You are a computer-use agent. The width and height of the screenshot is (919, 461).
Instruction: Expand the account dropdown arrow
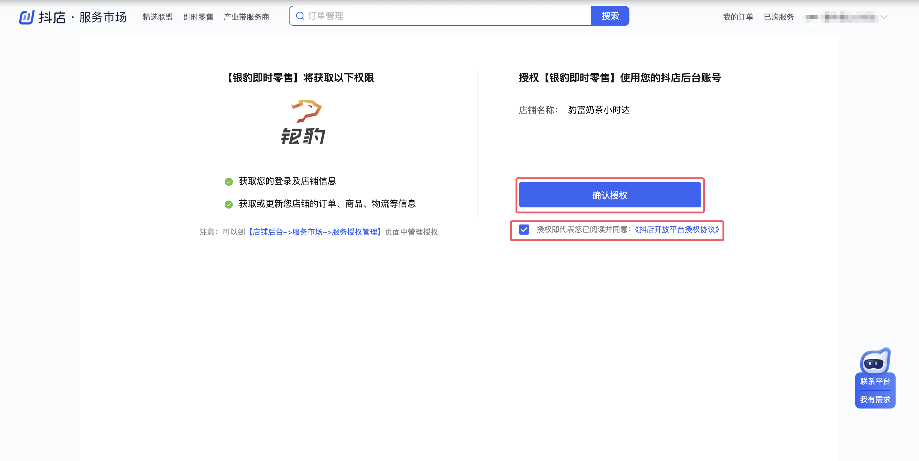click(x=884, y=17)
